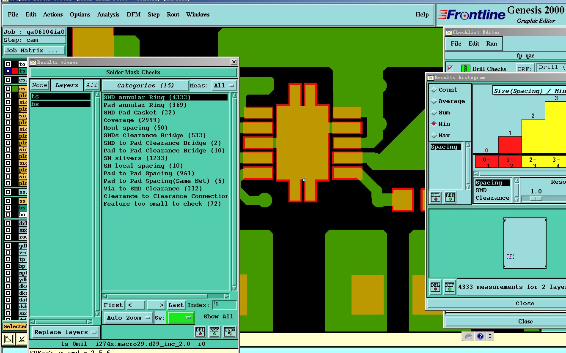Image resolution: width=566 pixels, height=353 pixels.
Task: Open Checklist Editor's File menu
Action: tap(456, 43)
